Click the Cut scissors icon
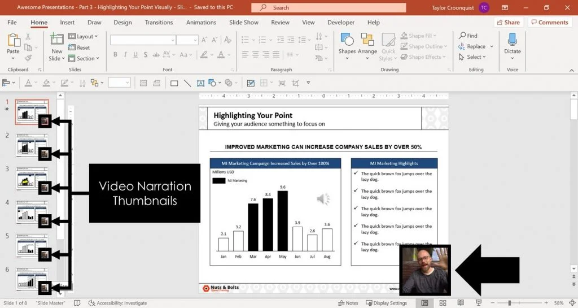Image resolution: width=578 pixels, height=308 pixels. (28, 37)
